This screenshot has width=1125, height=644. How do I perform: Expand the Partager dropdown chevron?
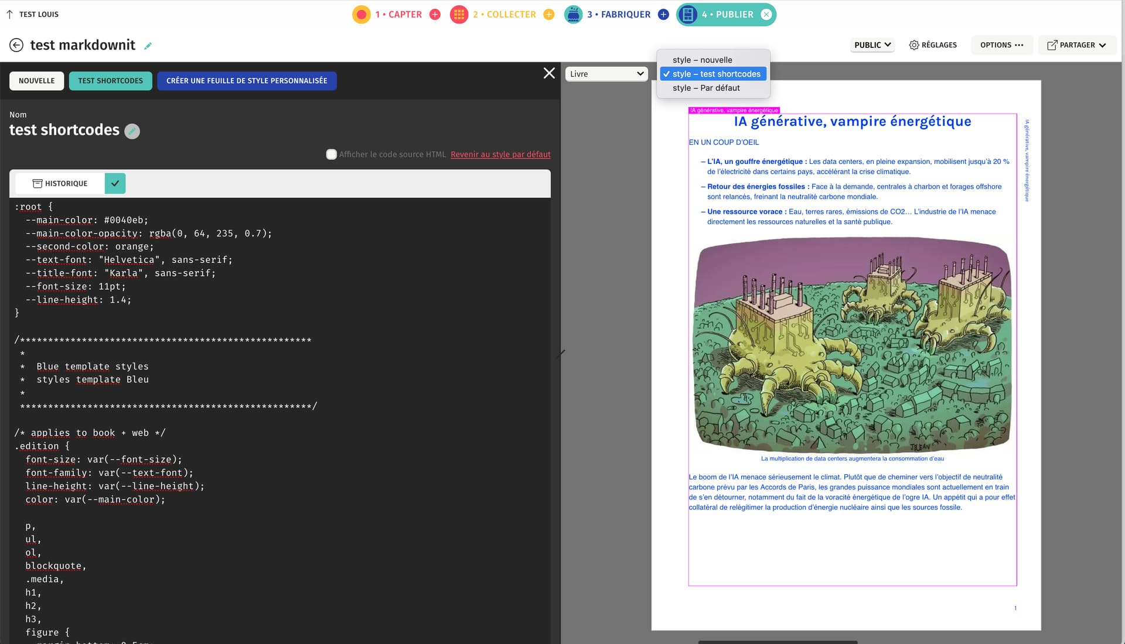pos(1102,45)
